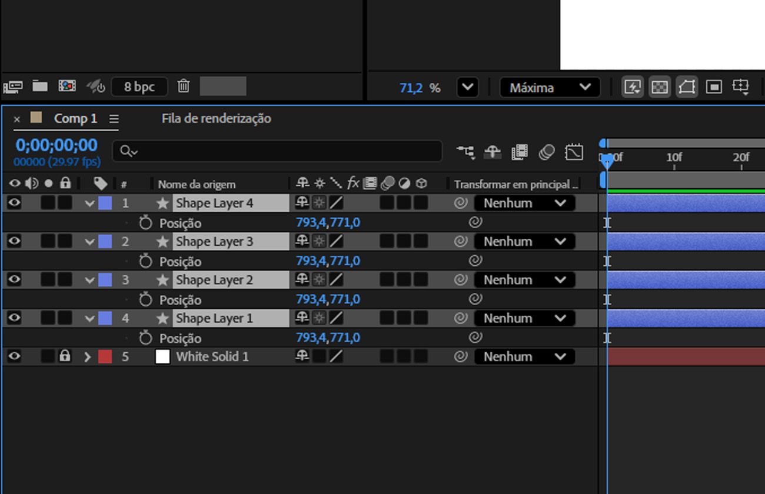
Task: Click Shape Layer 4 blue label color
Action: click(105, 203)
